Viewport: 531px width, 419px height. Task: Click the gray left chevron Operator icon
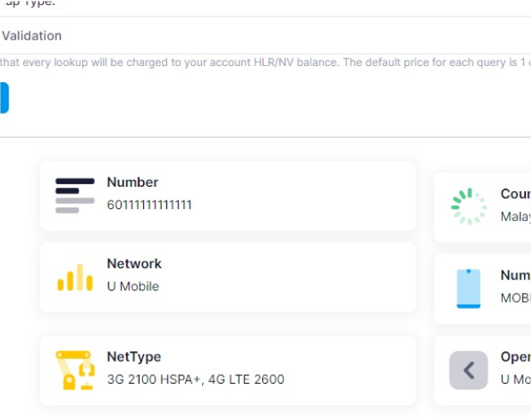[x=468, y=370]
